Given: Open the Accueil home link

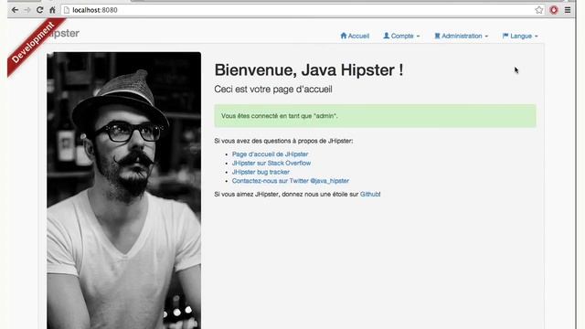Looking at the screenshot, I should 355,36.
